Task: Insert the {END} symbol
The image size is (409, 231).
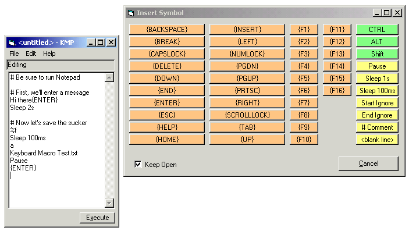Action: (167, 91)
